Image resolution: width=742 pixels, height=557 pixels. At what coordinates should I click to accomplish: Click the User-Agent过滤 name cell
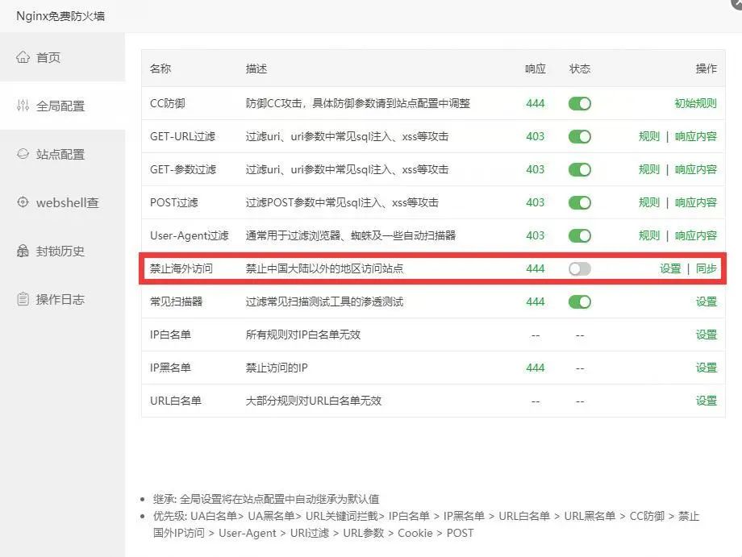[190, 235]
